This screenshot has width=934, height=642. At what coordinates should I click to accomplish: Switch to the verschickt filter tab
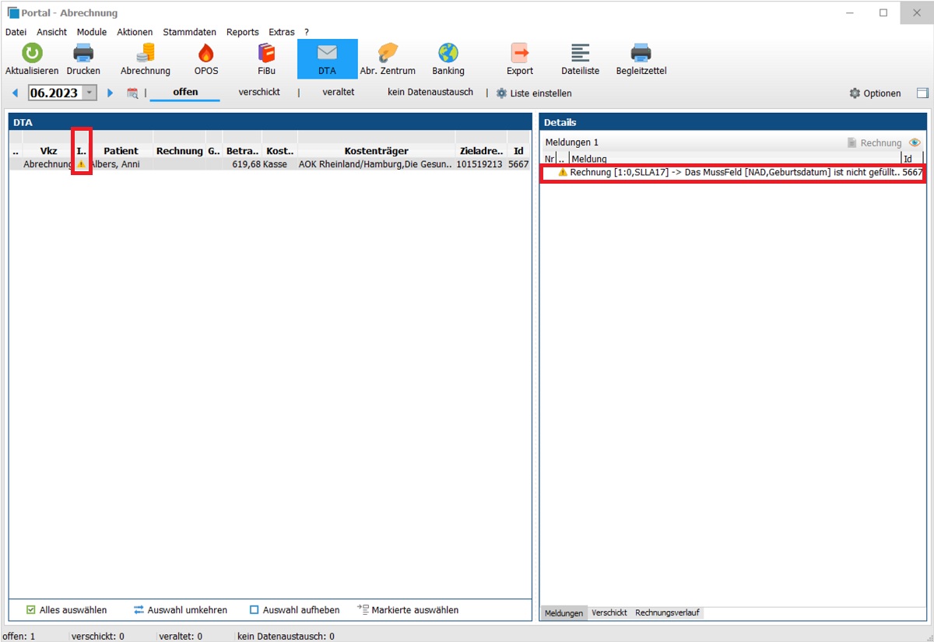[x=259, y=92]
